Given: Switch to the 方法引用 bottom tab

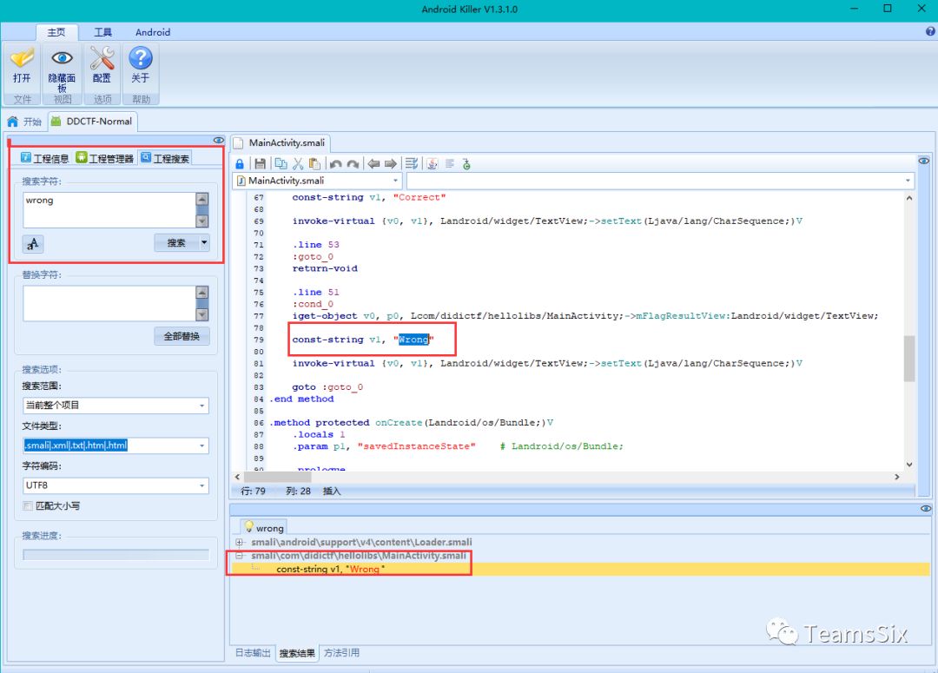Looking at the screenshot, I should coord(341,653).
